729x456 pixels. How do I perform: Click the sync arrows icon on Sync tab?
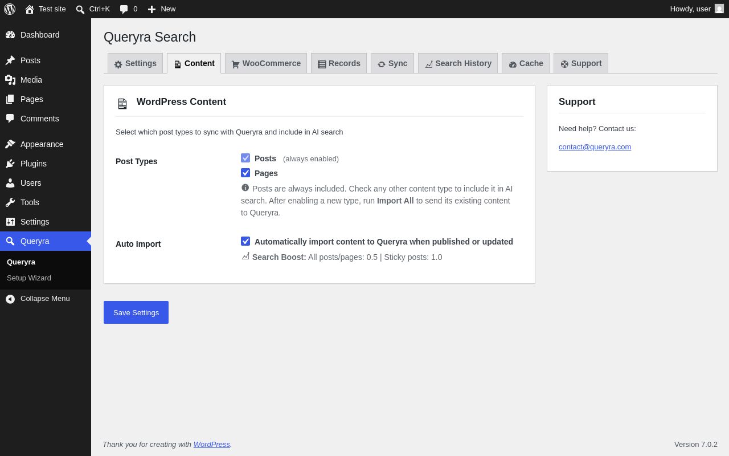tap(382, 64)
